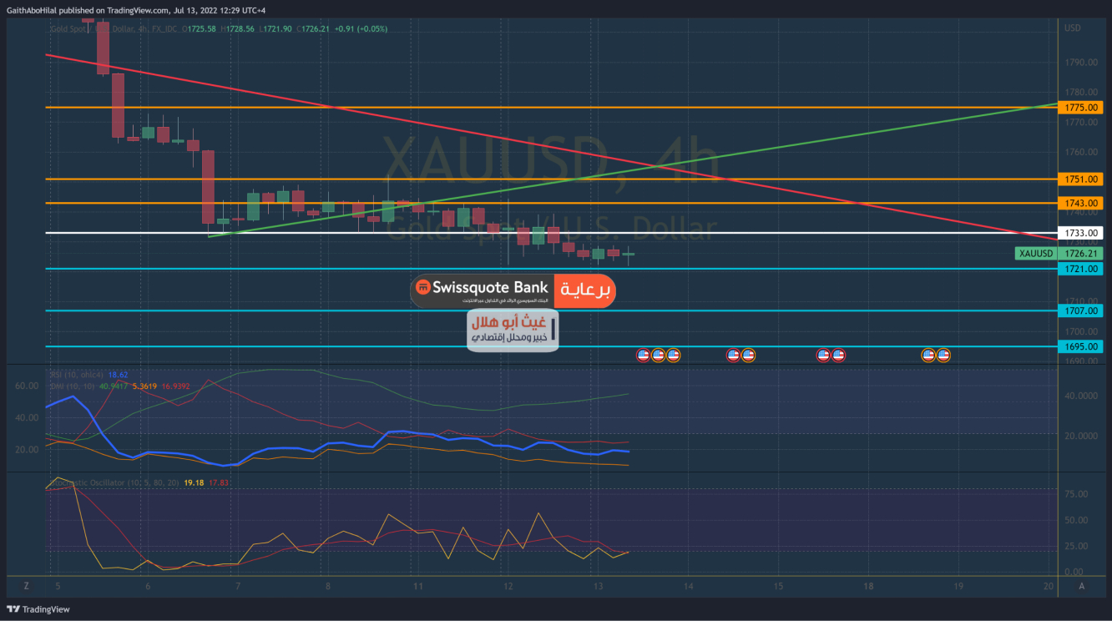The height and width of the screenshot is (626, 1112).
Task: Click the second orange-ringed flag event between dates 18 and 19
Action: [943, 355]
